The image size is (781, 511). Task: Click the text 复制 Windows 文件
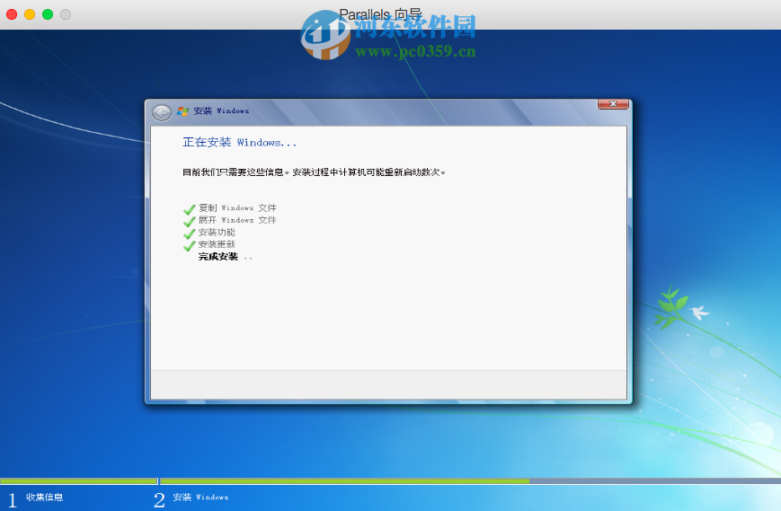pos(237,207)
